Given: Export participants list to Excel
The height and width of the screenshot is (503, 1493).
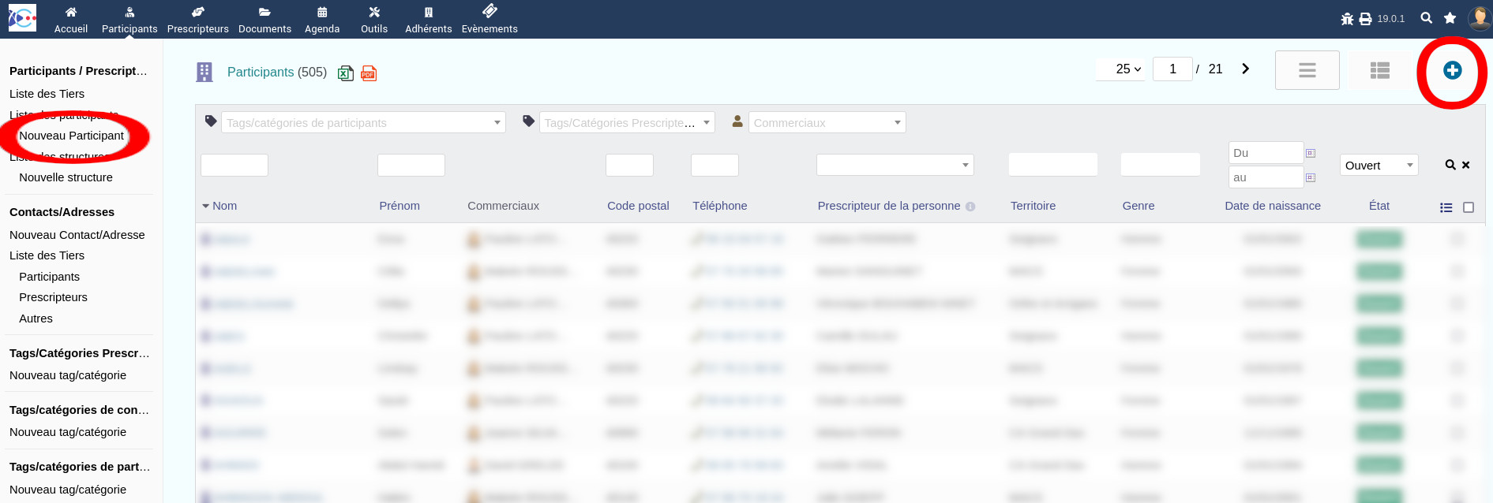Looking at the screenshot, I should tap(345, 73).
